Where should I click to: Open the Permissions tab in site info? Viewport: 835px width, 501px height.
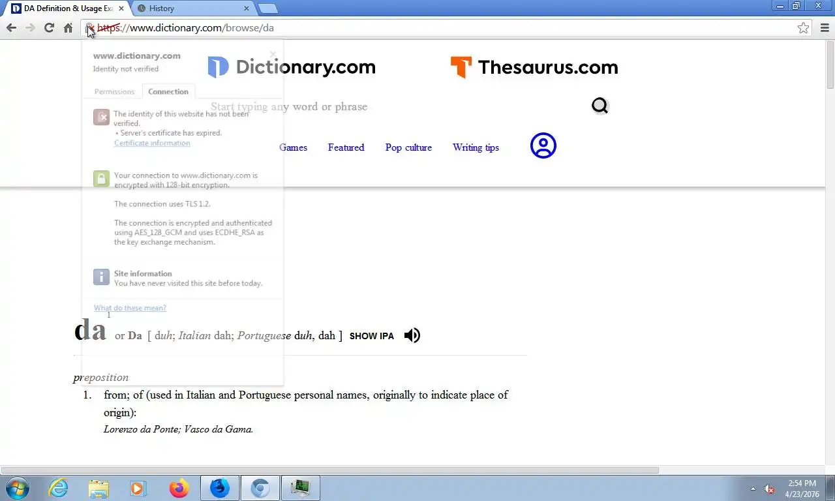coord(114,91)
